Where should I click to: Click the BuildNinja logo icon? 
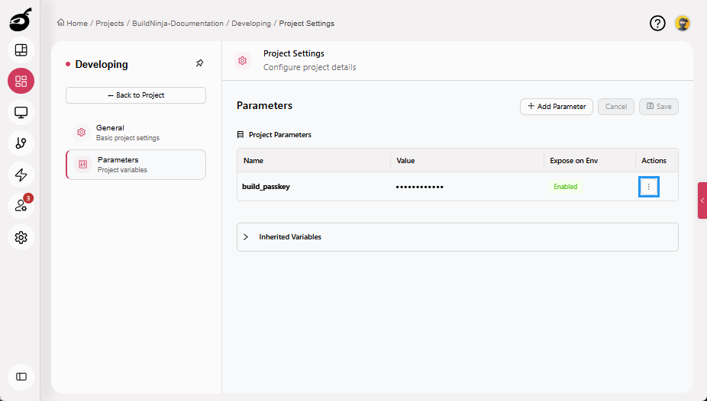(x=21, y=20)
